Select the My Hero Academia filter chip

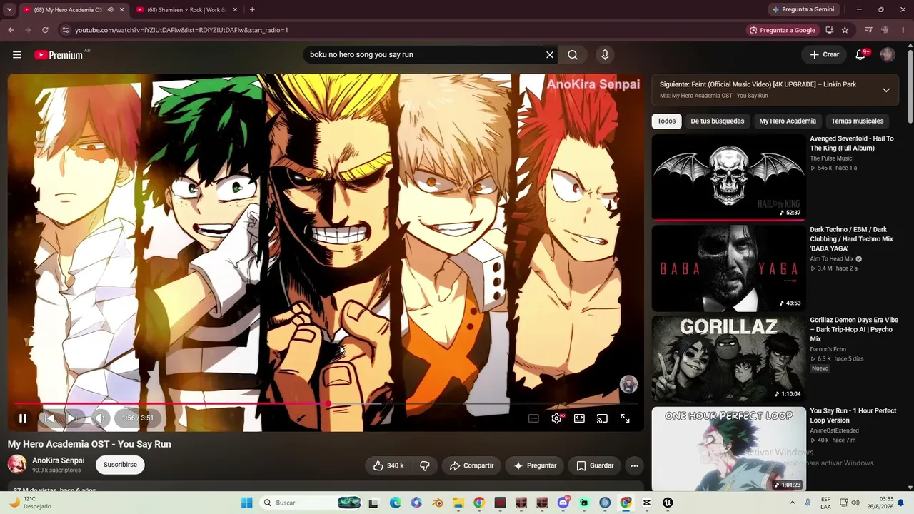pos(788,121)
